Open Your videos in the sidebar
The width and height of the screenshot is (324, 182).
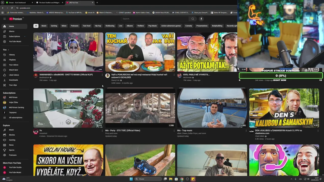tap(15, 65)
